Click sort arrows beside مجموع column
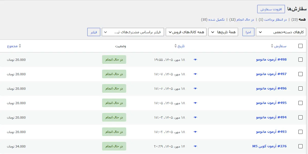The width and height of the screenshot is (308, 154). pos(20,46)
